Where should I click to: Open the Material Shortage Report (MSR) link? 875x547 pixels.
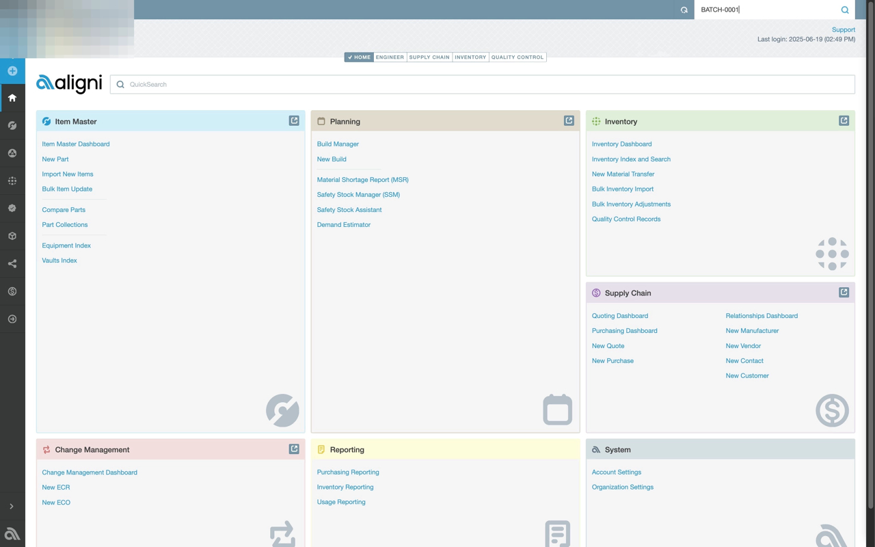362,180
